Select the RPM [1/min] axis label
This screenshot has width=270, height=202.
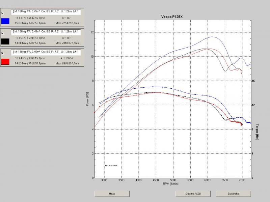(x=171, y=184)
